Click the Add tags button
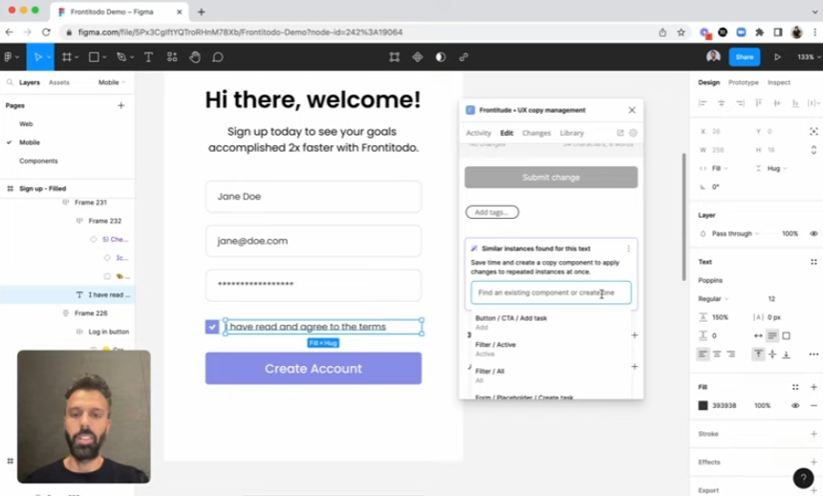The height and width of the screenshot is (496, 823). [491, 212]
